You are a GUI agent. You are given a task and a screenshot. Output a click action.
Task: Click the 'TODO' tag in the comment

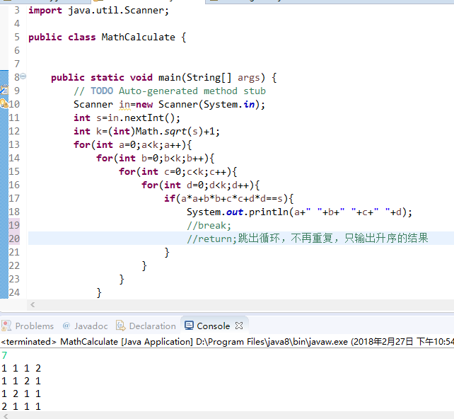point(102,91)
